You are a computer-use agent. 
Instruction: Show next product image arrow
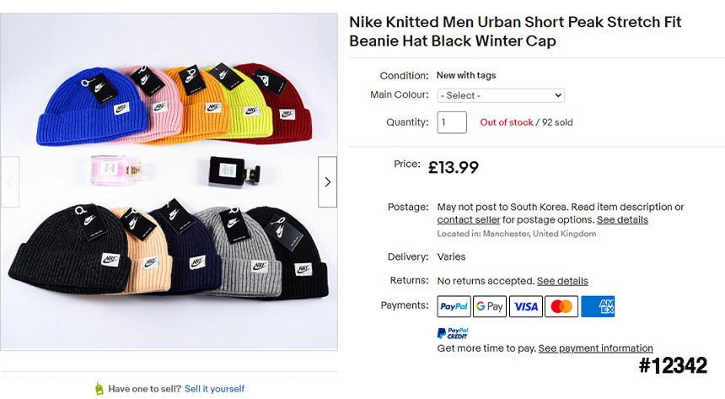pos(327,181)
